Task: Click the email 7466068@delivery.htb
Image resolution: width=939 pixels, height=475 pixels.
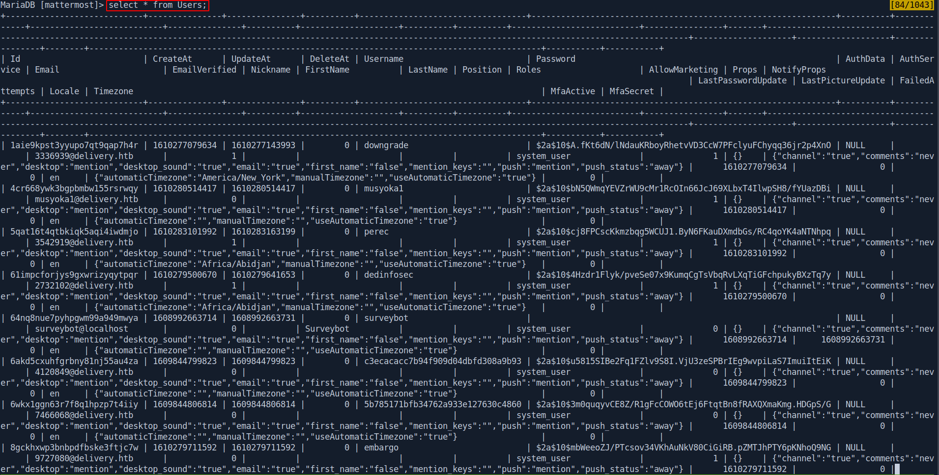Action: [x=84, y=415]
